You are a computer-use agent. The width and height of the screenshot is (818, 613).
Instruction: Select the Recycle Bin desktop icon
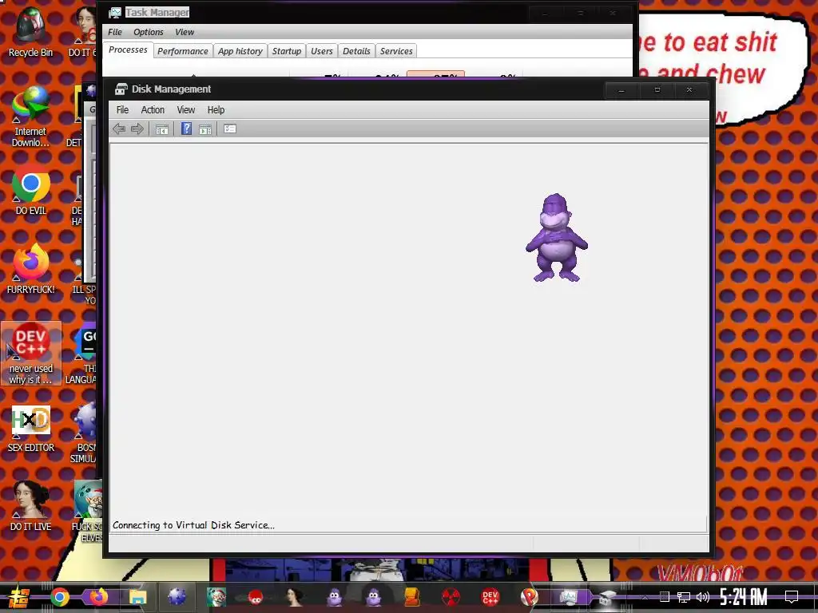coord(31,33)
